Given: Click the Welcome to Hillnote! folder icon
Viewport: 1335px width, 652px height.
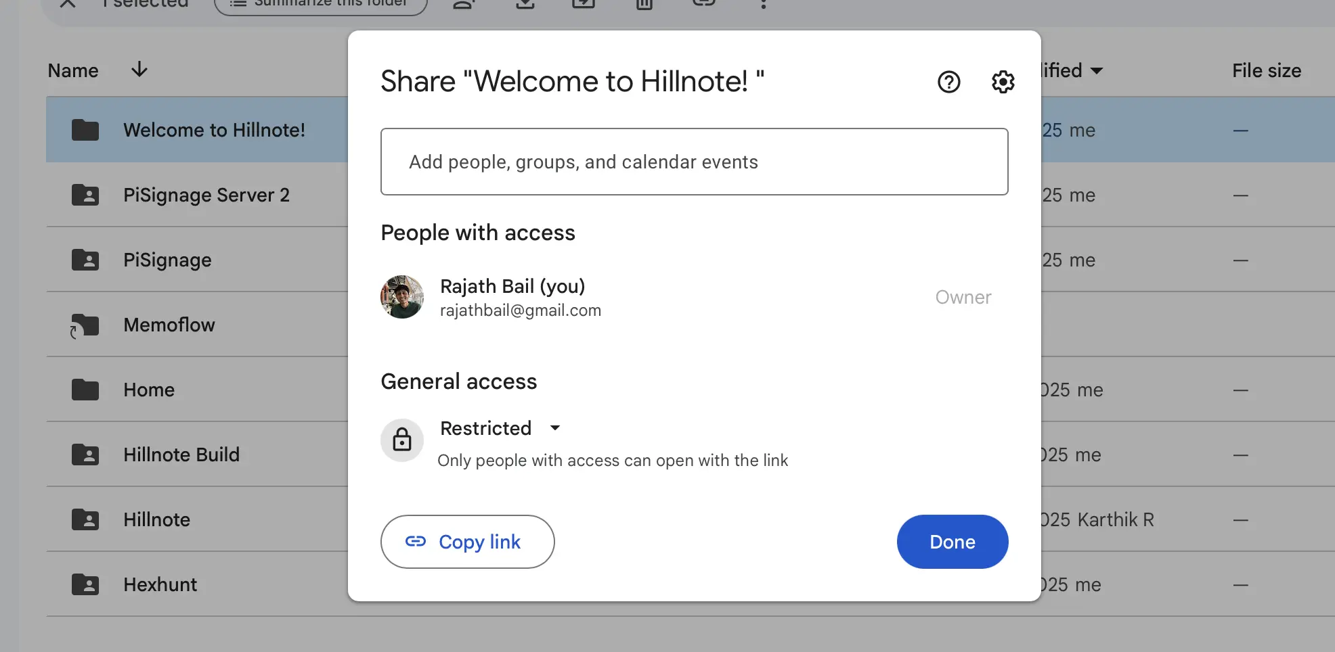Looking at the screenshot, I should point(85,130).
